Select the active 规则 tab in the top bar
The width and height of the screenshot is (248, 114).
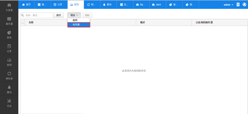pyautogui.click(x=76, y=5)
